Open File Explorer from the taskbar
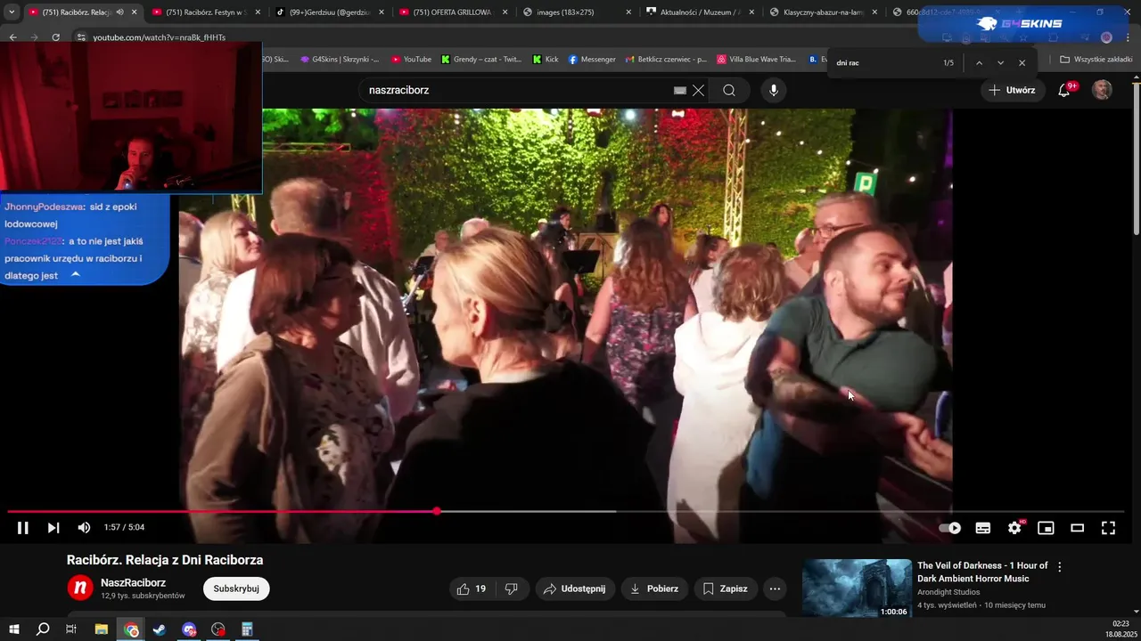The height and width of the screenshot is (641, 1141). [102, 629]
